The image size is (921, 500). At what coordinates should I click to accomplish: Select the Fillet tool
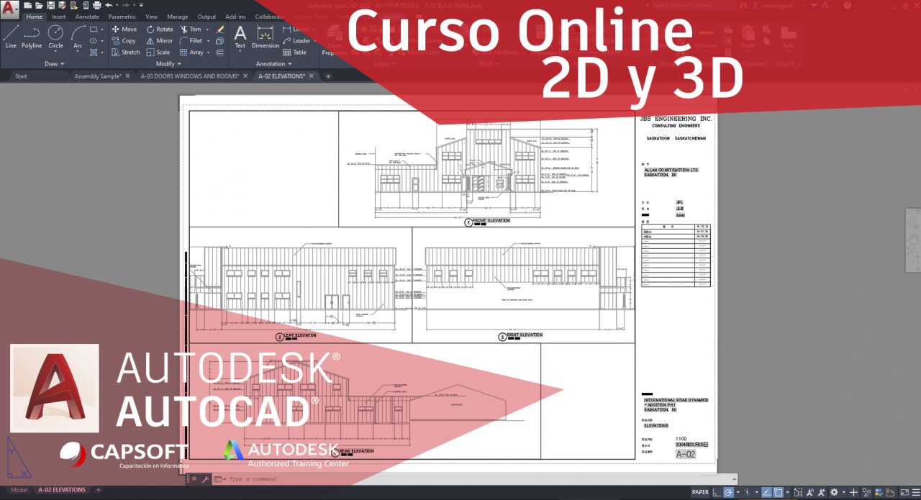pyautogui.click(x=191, y=41)
